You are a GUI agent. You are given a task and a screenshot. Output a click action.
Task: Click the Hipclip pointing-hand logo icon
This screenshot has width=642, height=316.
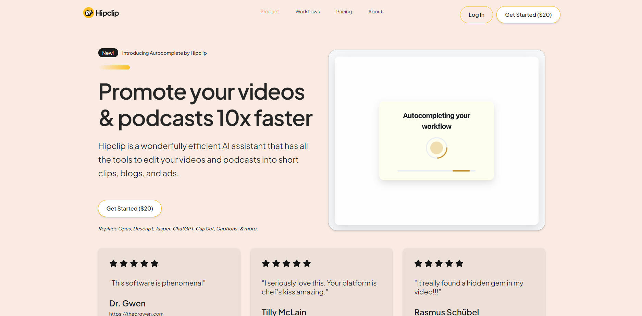[x=89, y=13]
